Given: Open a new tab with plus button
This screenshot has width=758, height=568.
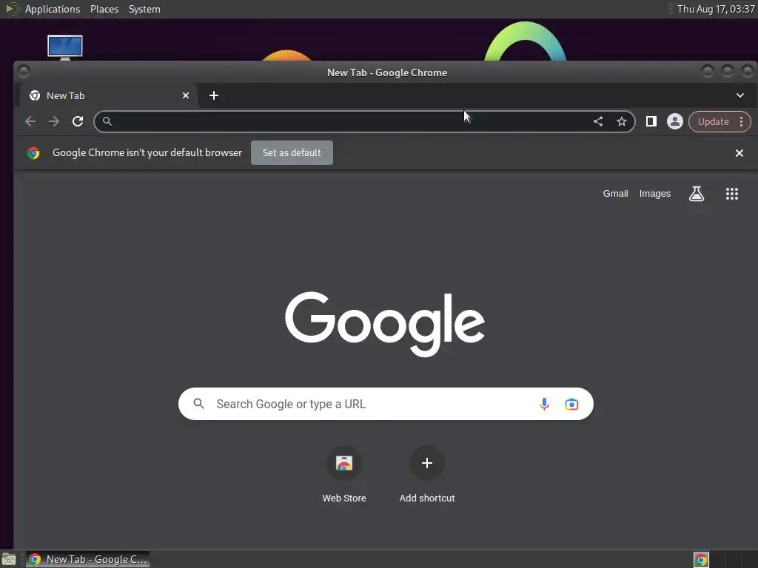Looking at the screenshot, I should click(214, 95).
